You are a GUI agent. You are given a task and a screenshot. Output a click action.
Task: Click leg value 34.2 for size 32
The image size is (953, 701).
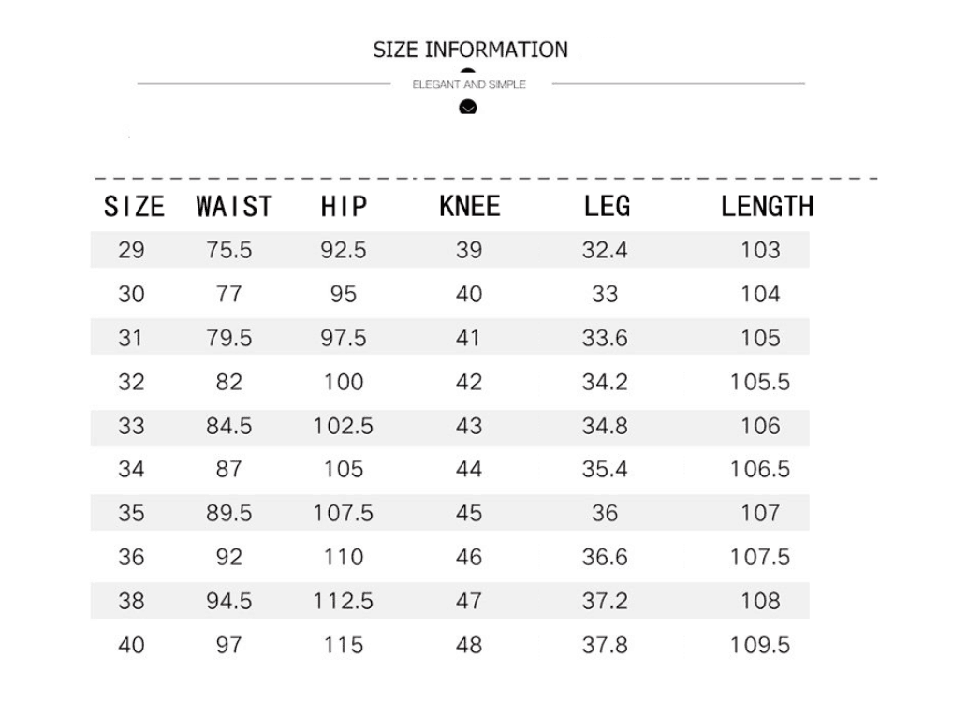coord(605,382)
